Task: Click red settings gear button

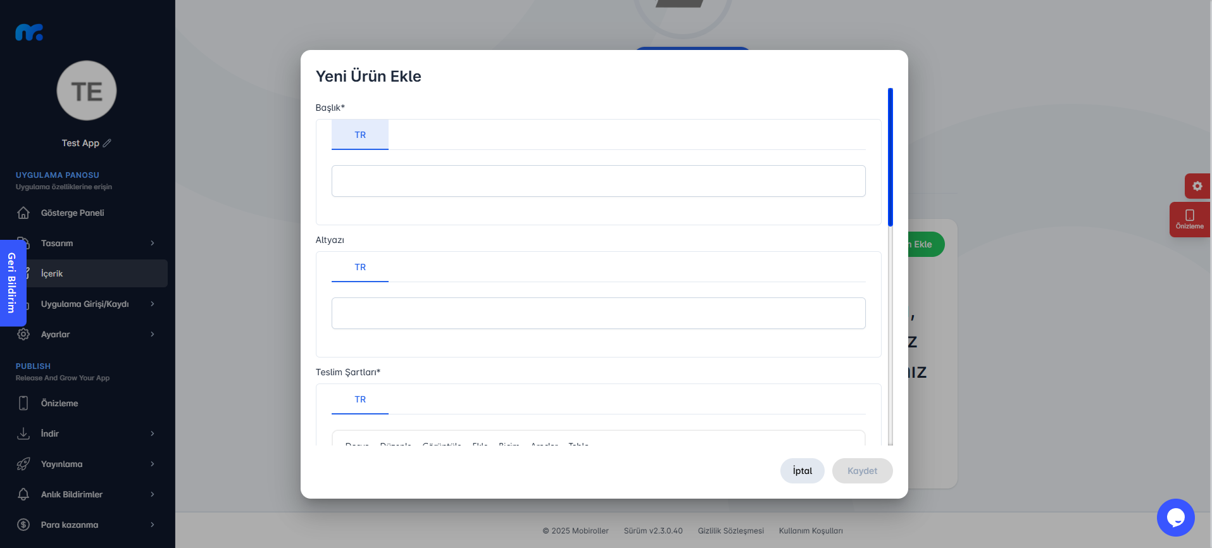Action: (x=1197, y=186)
